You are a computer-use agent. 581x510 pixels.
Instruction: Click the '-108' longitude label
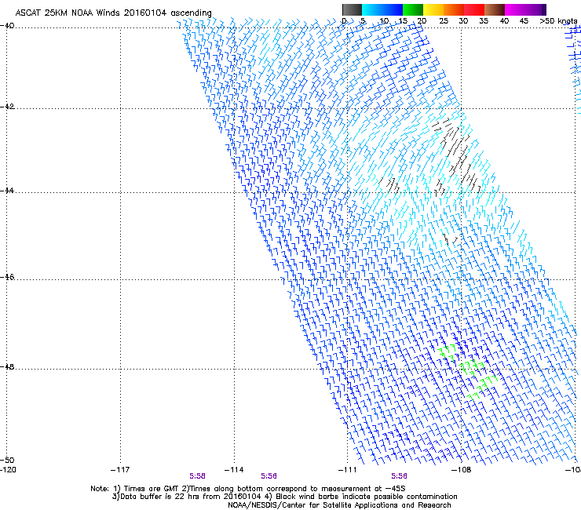(x=462, y=470)
